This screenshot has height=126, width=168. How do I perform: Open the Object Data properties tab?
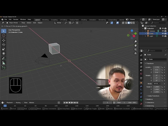(141, 100)
